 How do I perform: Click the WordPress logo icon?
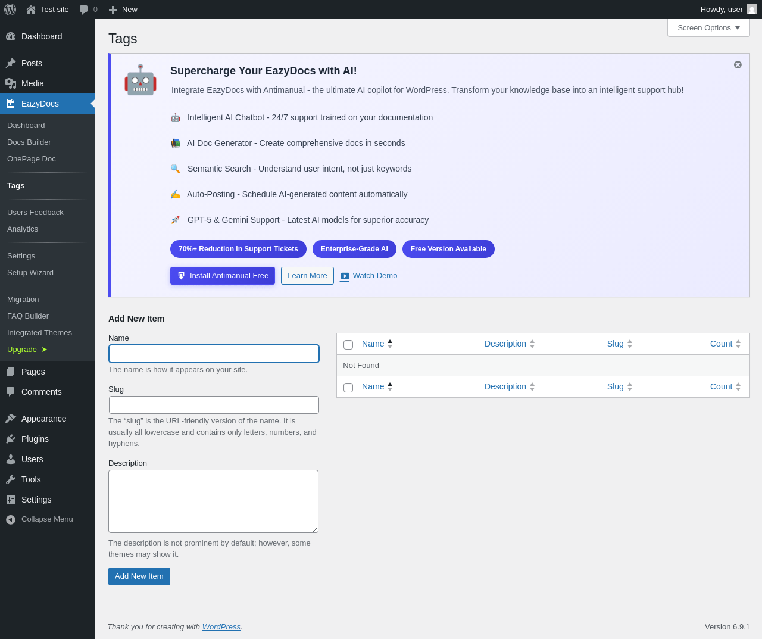[x=10, y=10]
